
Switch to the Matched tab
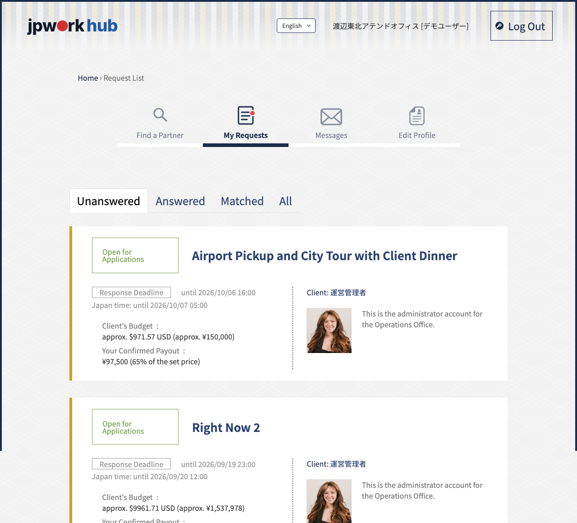[x=242, y=201]
